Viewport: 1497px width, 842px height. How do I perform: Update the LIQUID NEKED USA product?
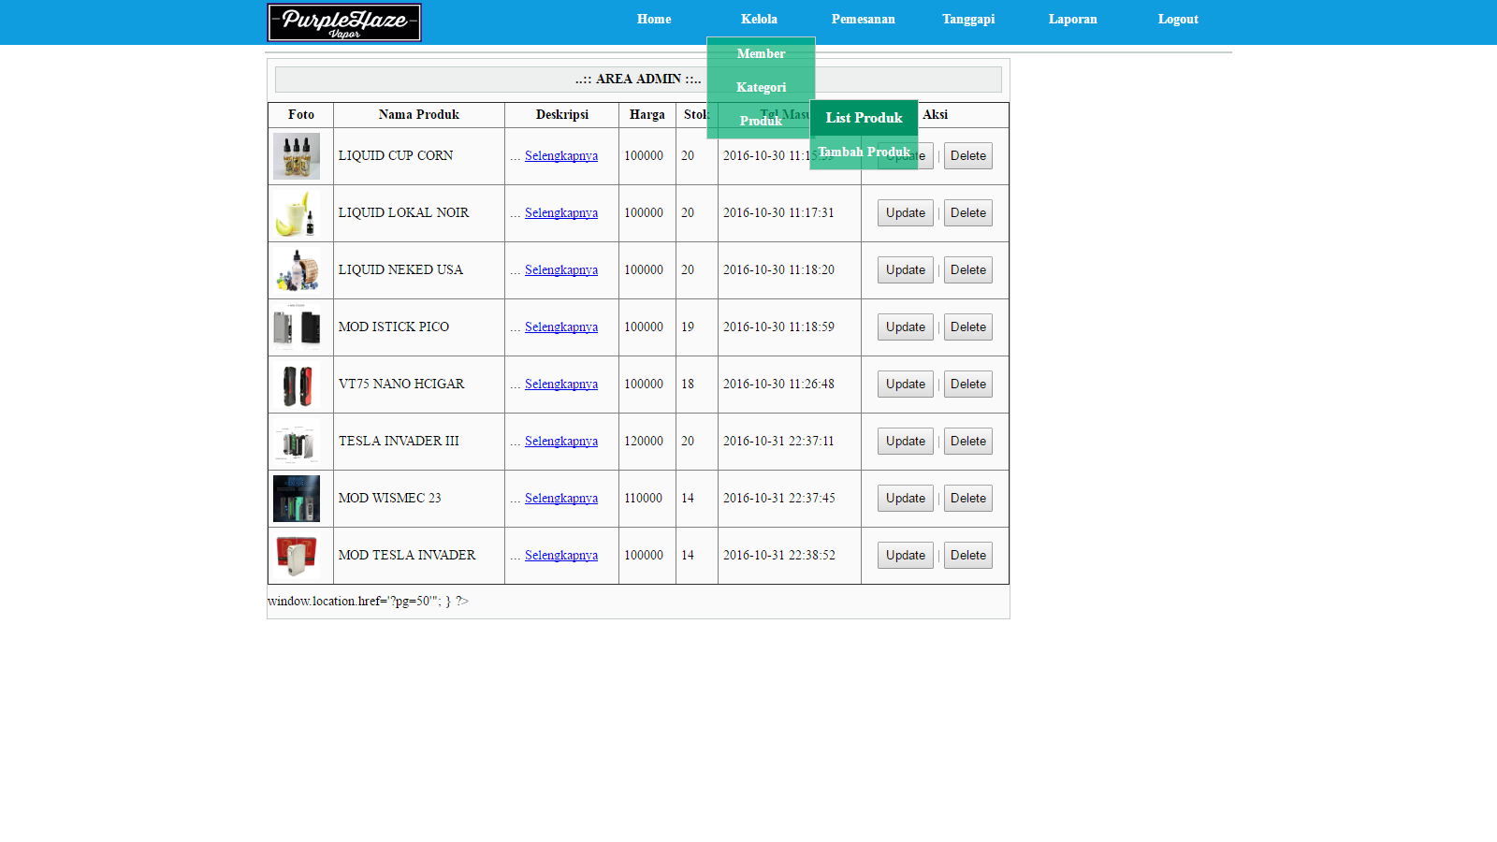pos(905,270)
